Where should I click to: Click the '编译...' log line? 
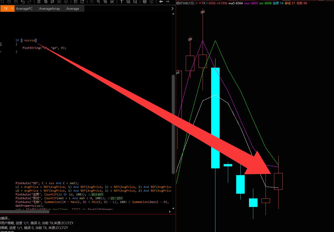click(x=5, y=218)
